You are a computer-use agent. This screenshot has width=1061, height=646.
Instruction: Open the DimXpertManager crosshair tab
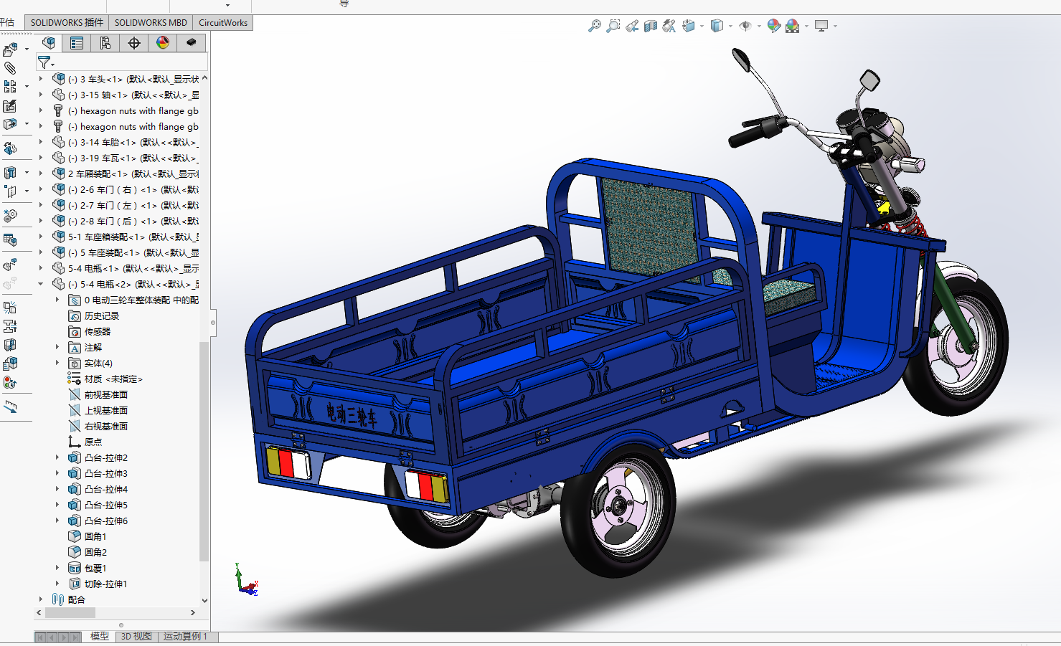(134, 43)
